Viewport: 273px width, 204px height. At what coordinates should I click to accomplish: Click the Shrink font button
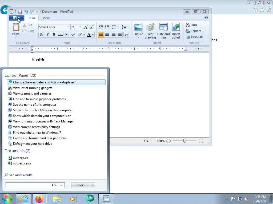pos(92,27)
